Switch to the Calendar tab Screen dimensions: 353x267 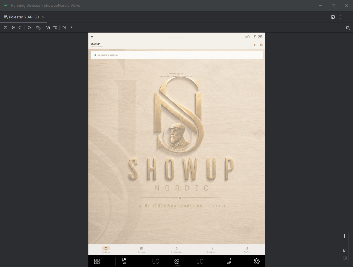141,249
